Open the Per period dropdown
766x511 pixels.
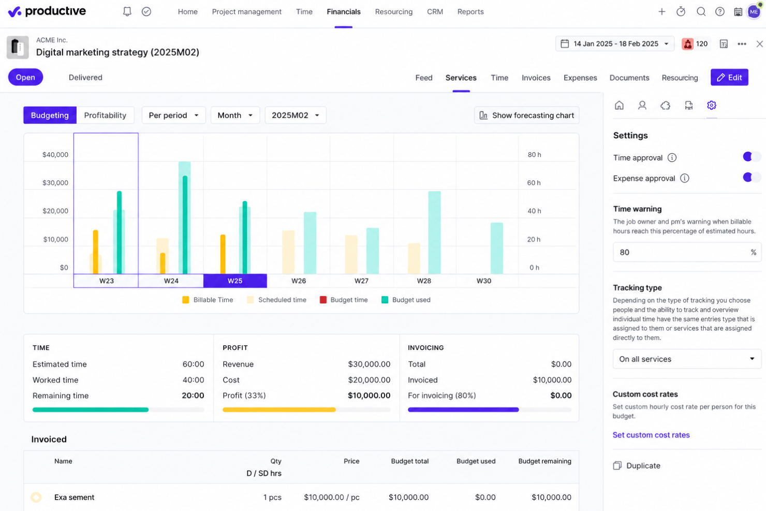pos(173,115)
